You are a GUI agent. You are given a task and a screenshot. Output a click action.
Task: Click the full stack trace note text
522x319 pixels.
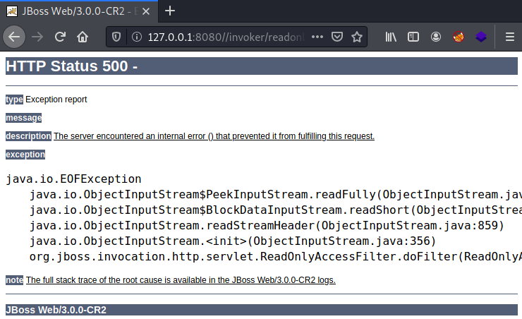coord(181,279)
